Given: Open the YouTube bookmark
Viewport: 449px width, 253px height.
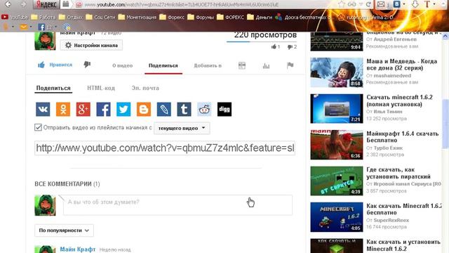Looking at the screenshot, I should click(14, 17).
